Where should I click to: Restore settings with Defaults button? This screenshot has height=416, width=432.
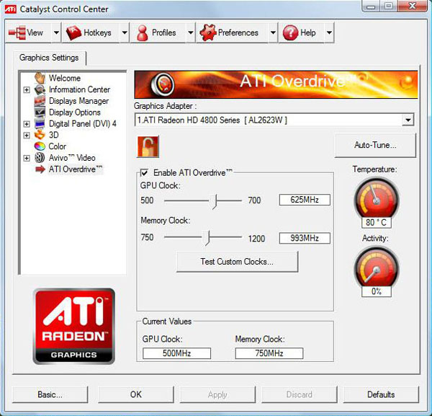click(x=381, y=394)
